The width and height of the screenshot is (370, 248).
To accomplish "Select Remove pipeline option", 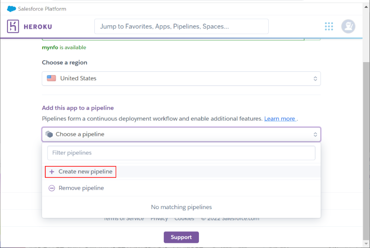I will [181, 188].
